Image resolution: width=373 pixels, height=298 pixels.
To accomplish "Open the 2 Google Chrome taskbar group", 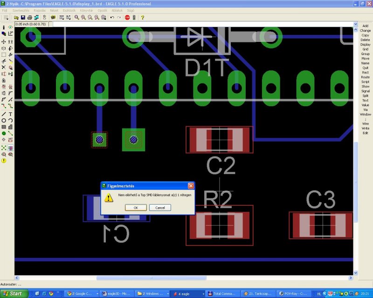I will point(82,294).
